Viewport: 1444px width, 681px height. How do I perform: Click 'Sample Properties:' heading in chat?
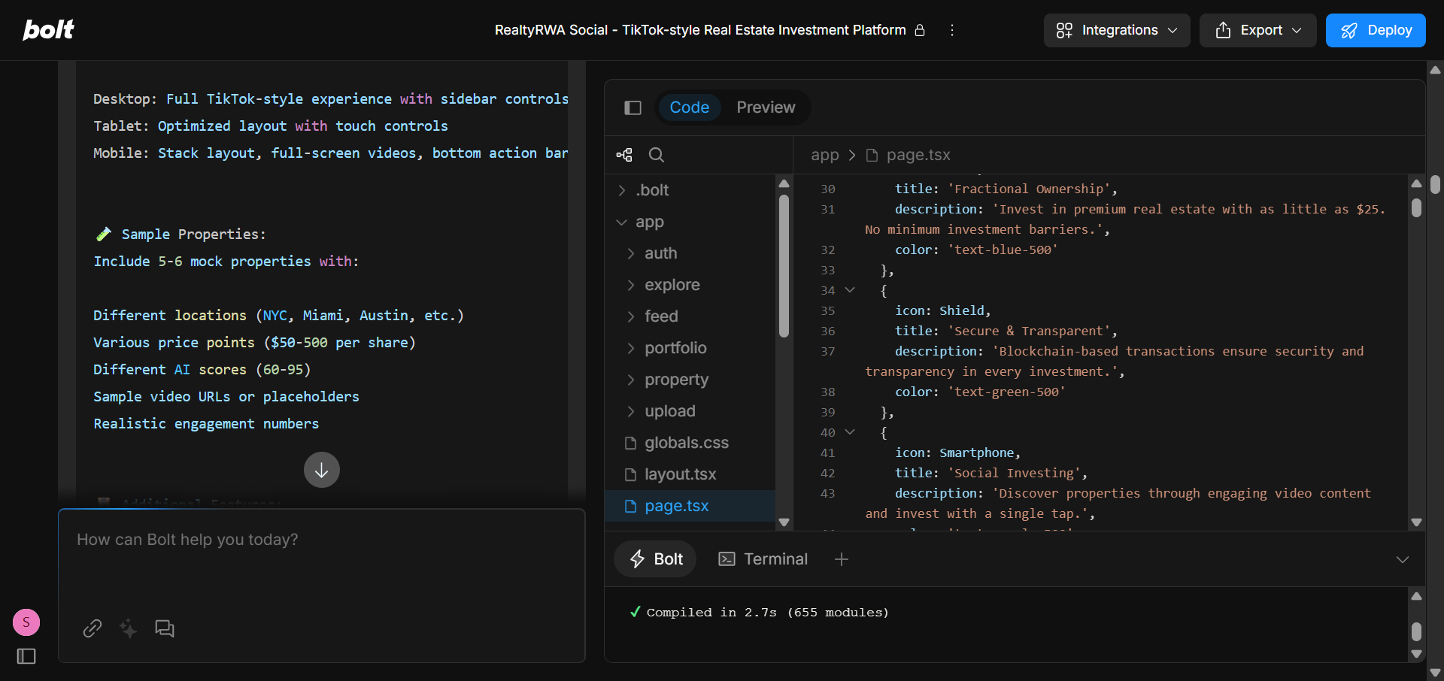(193, 235)
